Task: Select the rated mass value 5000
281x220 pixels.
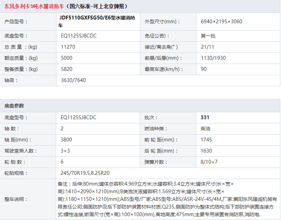Action: pyautogui.click(x=67, y=58)
